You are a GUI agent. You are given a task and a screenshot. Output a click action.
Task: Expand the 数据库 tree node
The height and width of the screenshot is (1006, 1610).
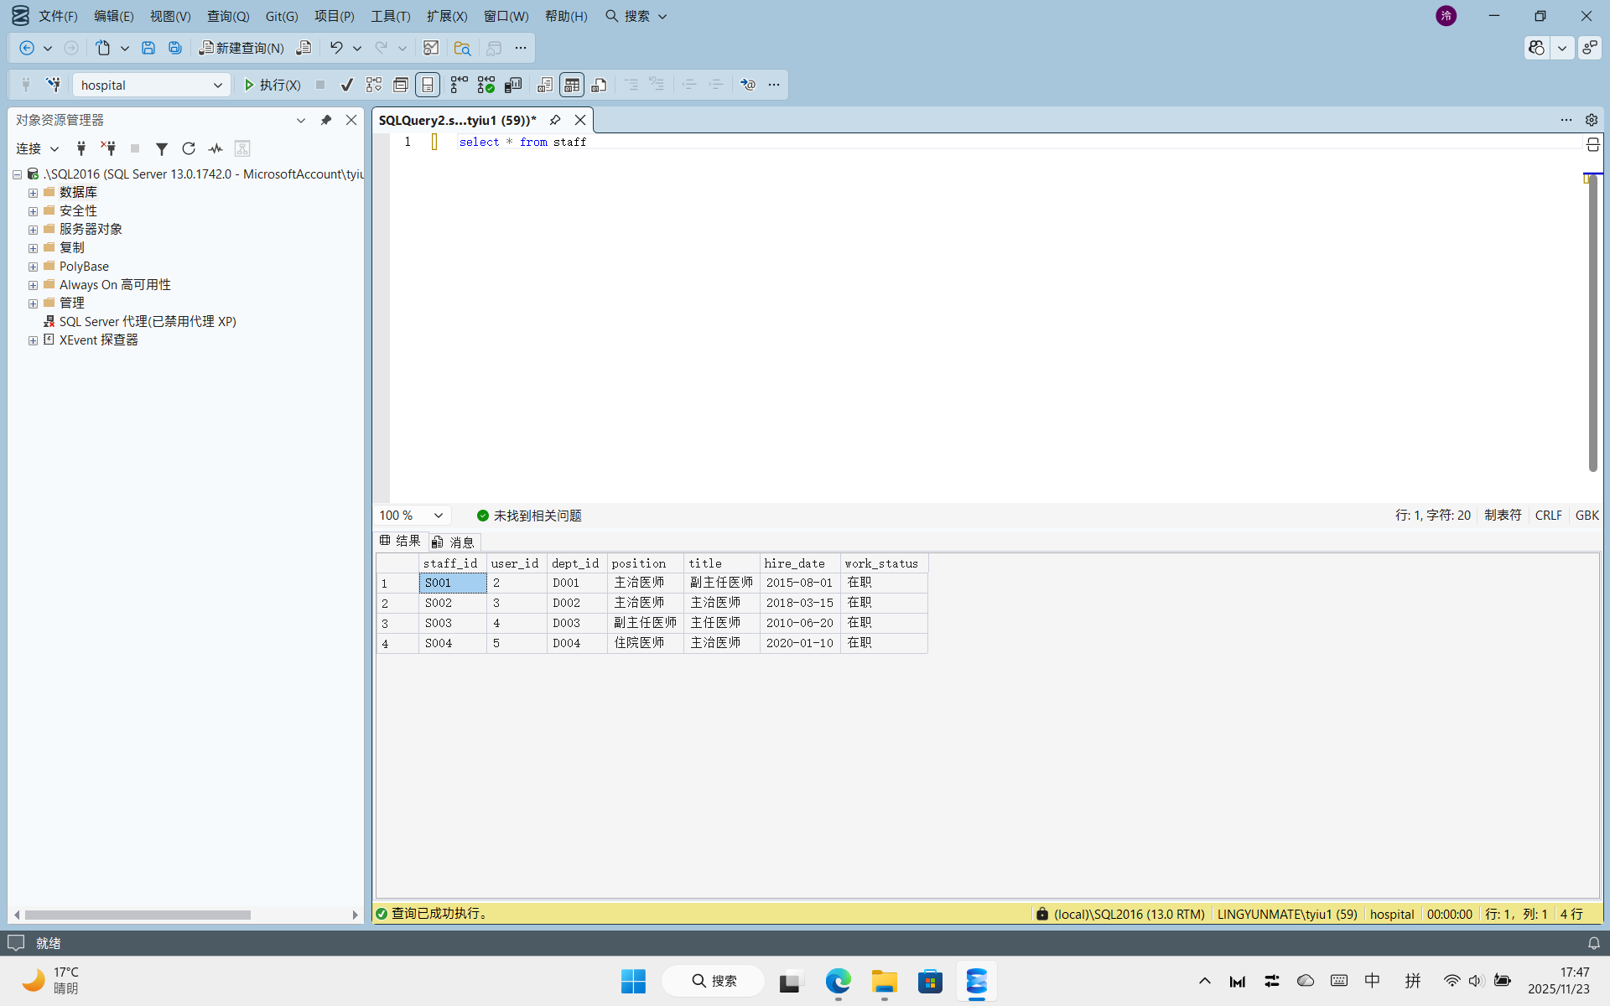(33, 193)
